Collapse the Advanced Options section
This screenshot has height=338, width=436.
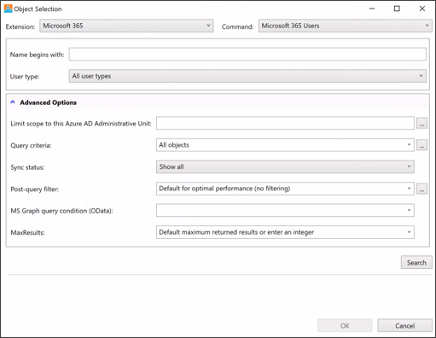tap(13, 102)
